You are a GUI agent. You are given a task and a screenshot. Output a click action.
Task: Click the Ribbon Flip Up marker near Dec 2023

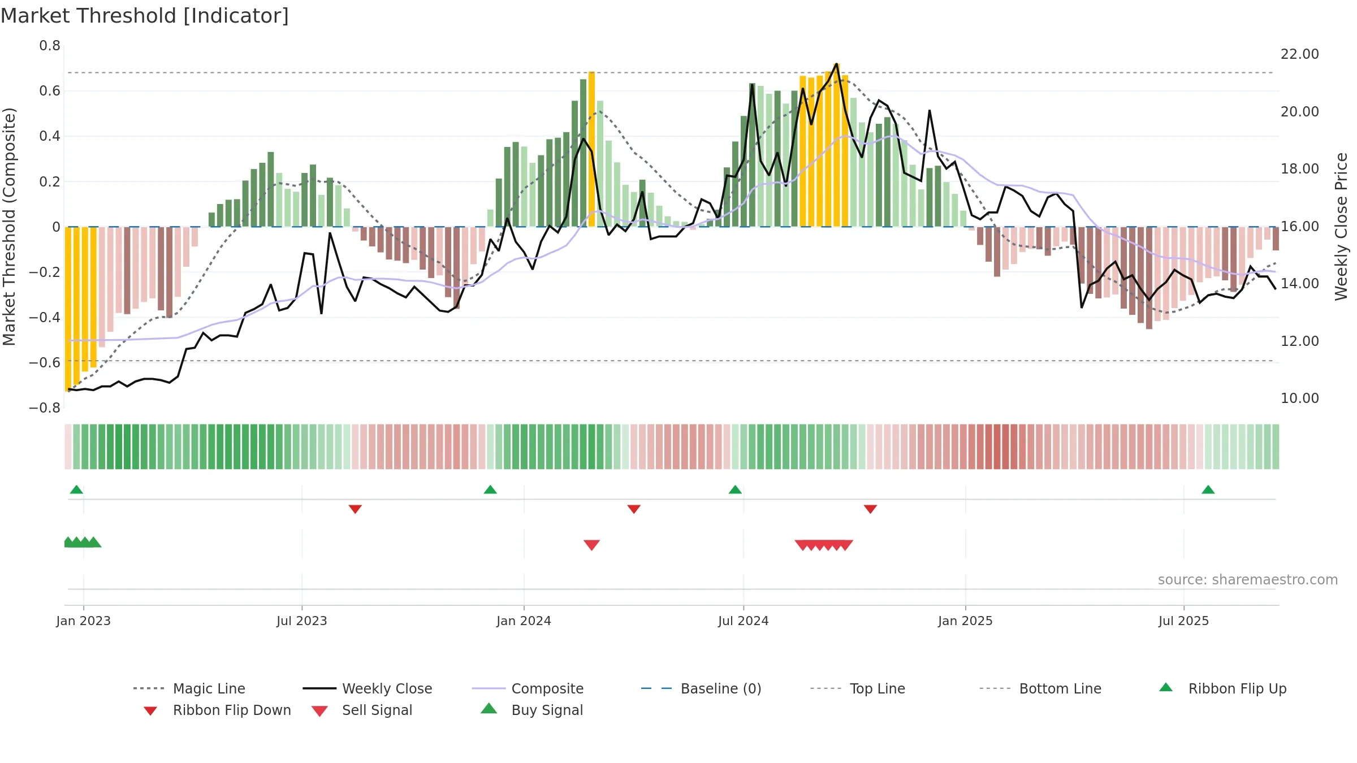[x=490, y=489]
